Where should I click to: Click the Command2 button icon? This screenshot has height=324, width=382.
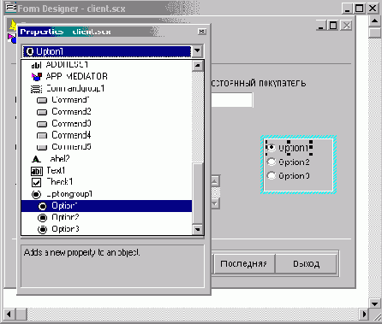click(42, 112)
